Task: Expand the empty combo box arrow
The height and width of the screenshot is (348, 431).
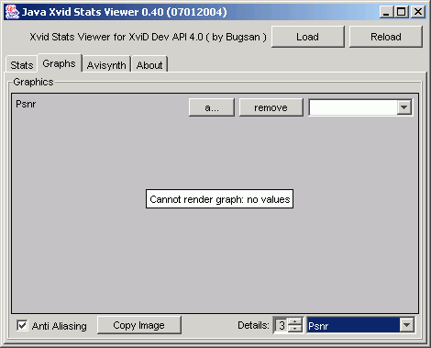Action: click(404, 107)
